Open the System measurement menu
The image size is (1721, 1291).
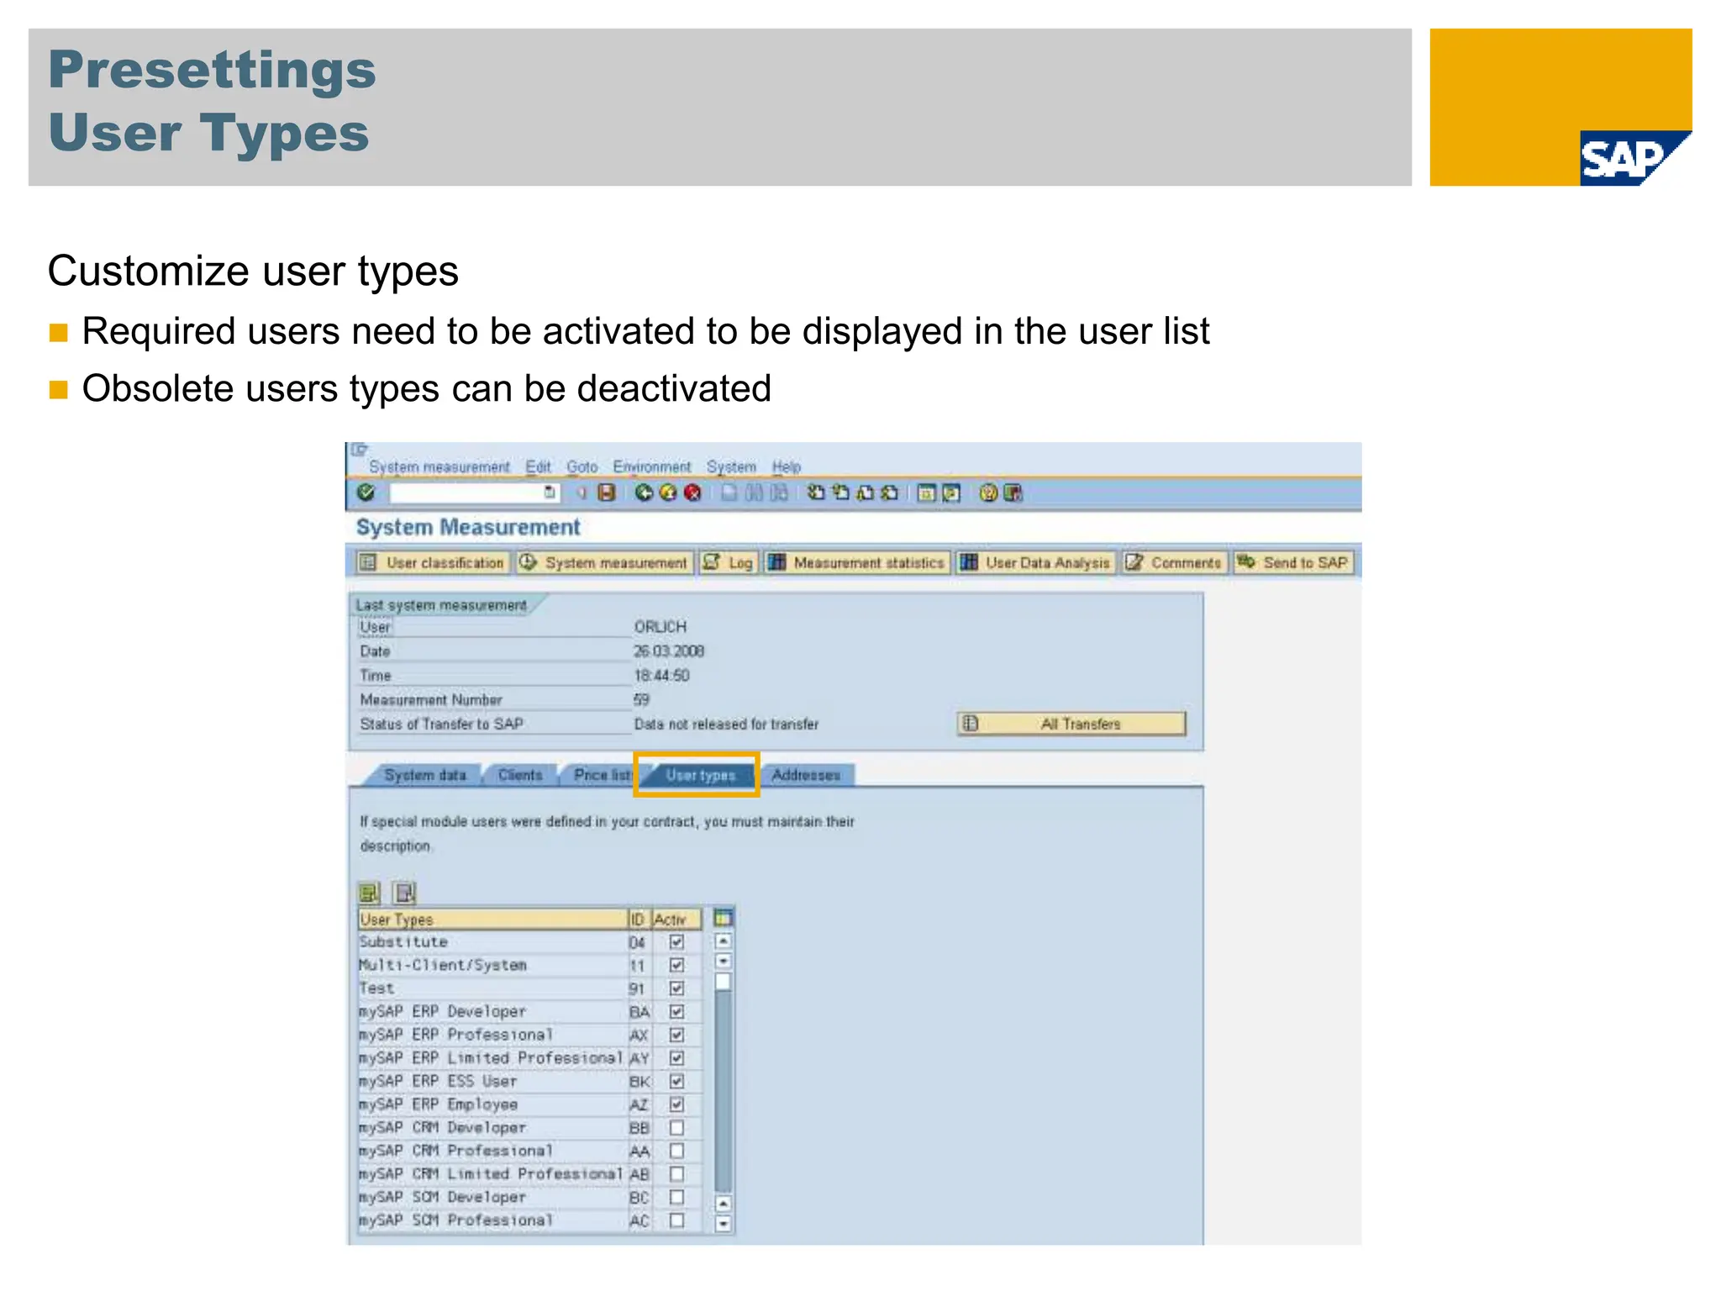pos(439,466)
